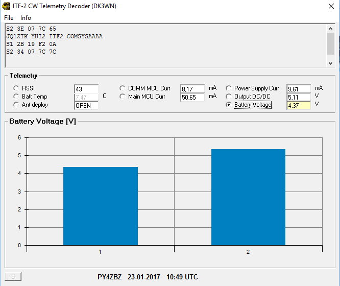The width and height of the screenshot is (340, 286).
Task: Click the Ant deploy field showing OPEN
Action: point(86,105)
